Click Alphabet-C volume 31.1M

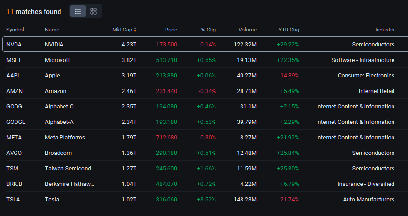pos(248,107)
